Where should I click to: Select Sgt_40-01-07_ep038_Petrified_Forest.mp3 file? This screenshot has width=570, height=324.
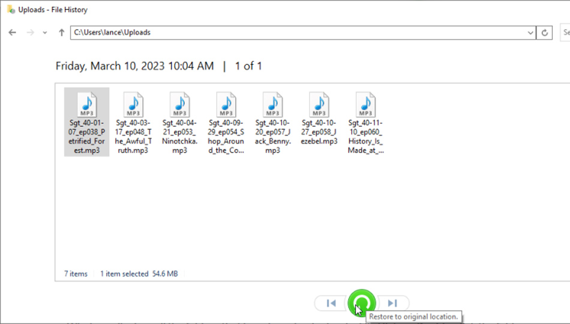click(x=86, y=122)
